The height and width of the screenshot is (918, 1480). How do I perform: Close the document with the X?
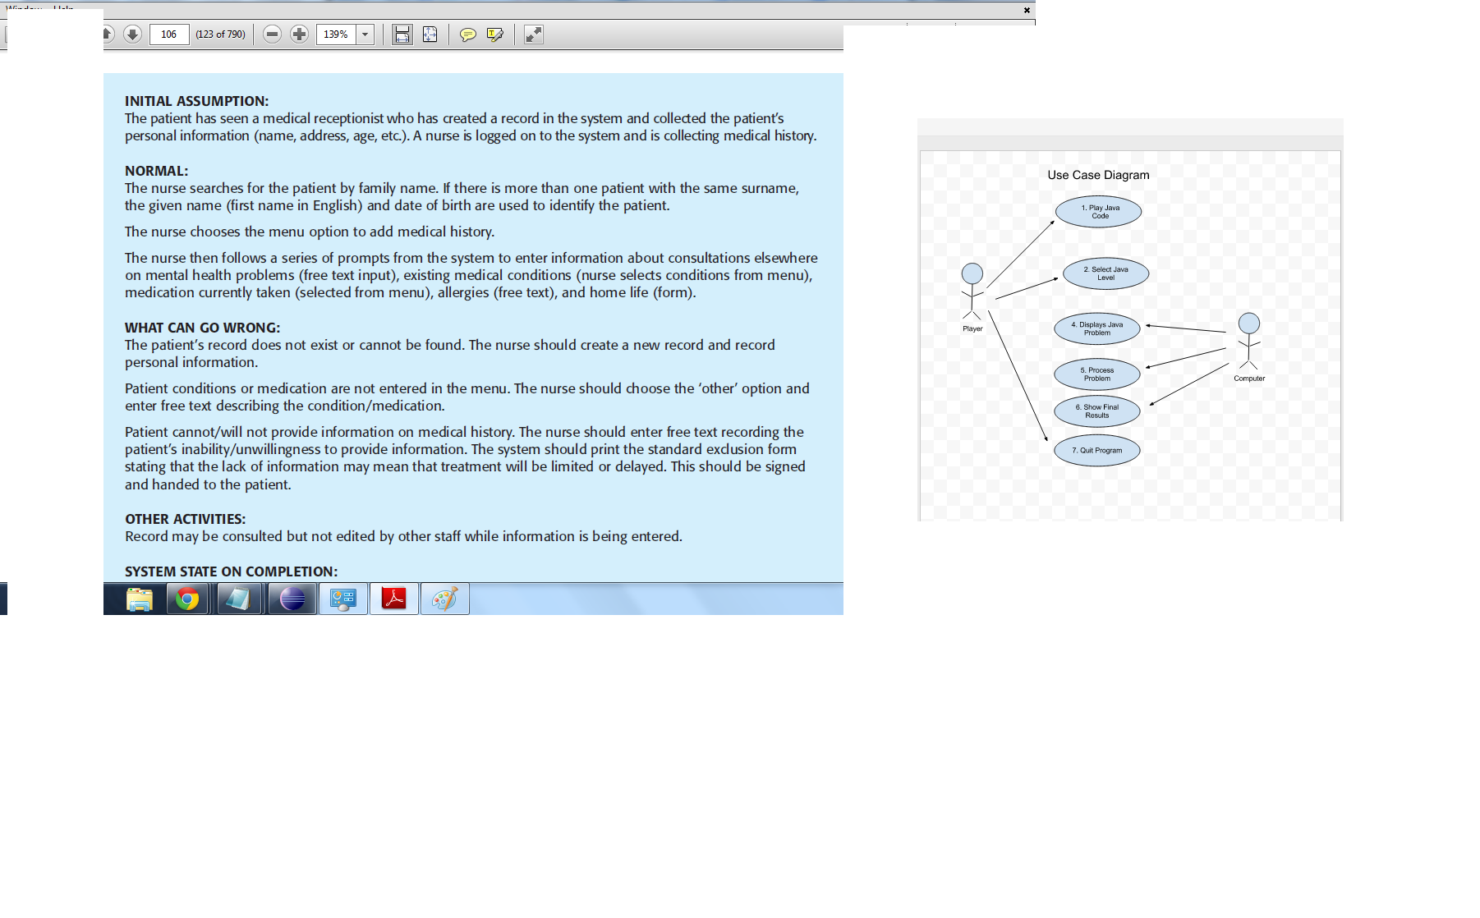coord(1027,10)
